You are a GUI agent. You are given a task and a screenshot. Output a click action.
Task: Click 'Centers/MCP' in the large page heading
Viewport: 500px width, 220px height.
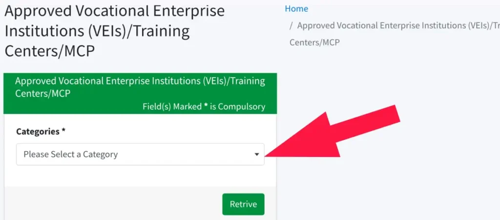click(49, 52)
